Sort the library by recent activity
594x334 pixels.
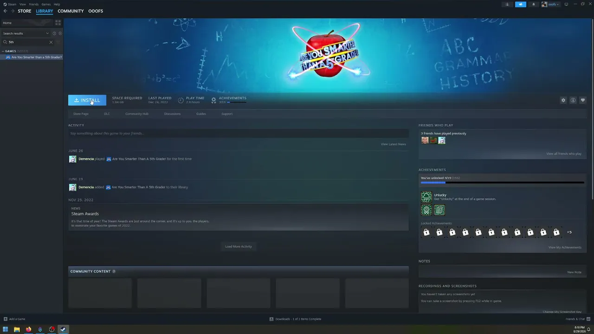54,33
